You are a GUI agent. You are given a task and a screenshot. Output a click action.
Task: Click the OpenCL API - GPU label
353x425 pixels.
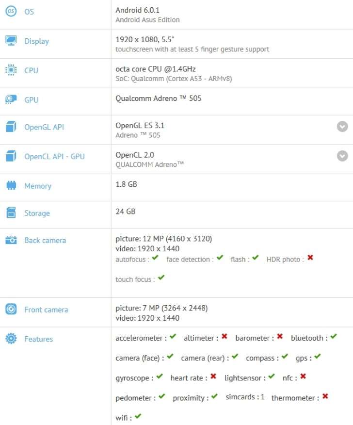coord(54,156)
